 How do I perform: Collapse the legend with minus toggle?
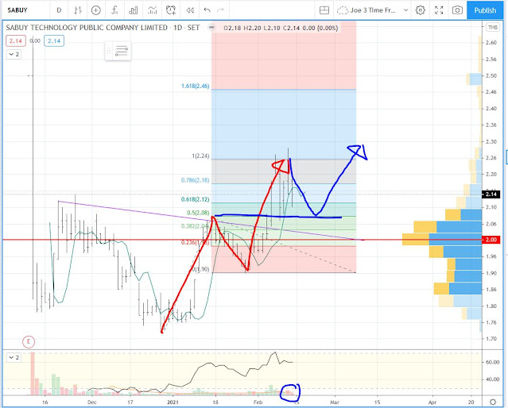pos(211,28)
